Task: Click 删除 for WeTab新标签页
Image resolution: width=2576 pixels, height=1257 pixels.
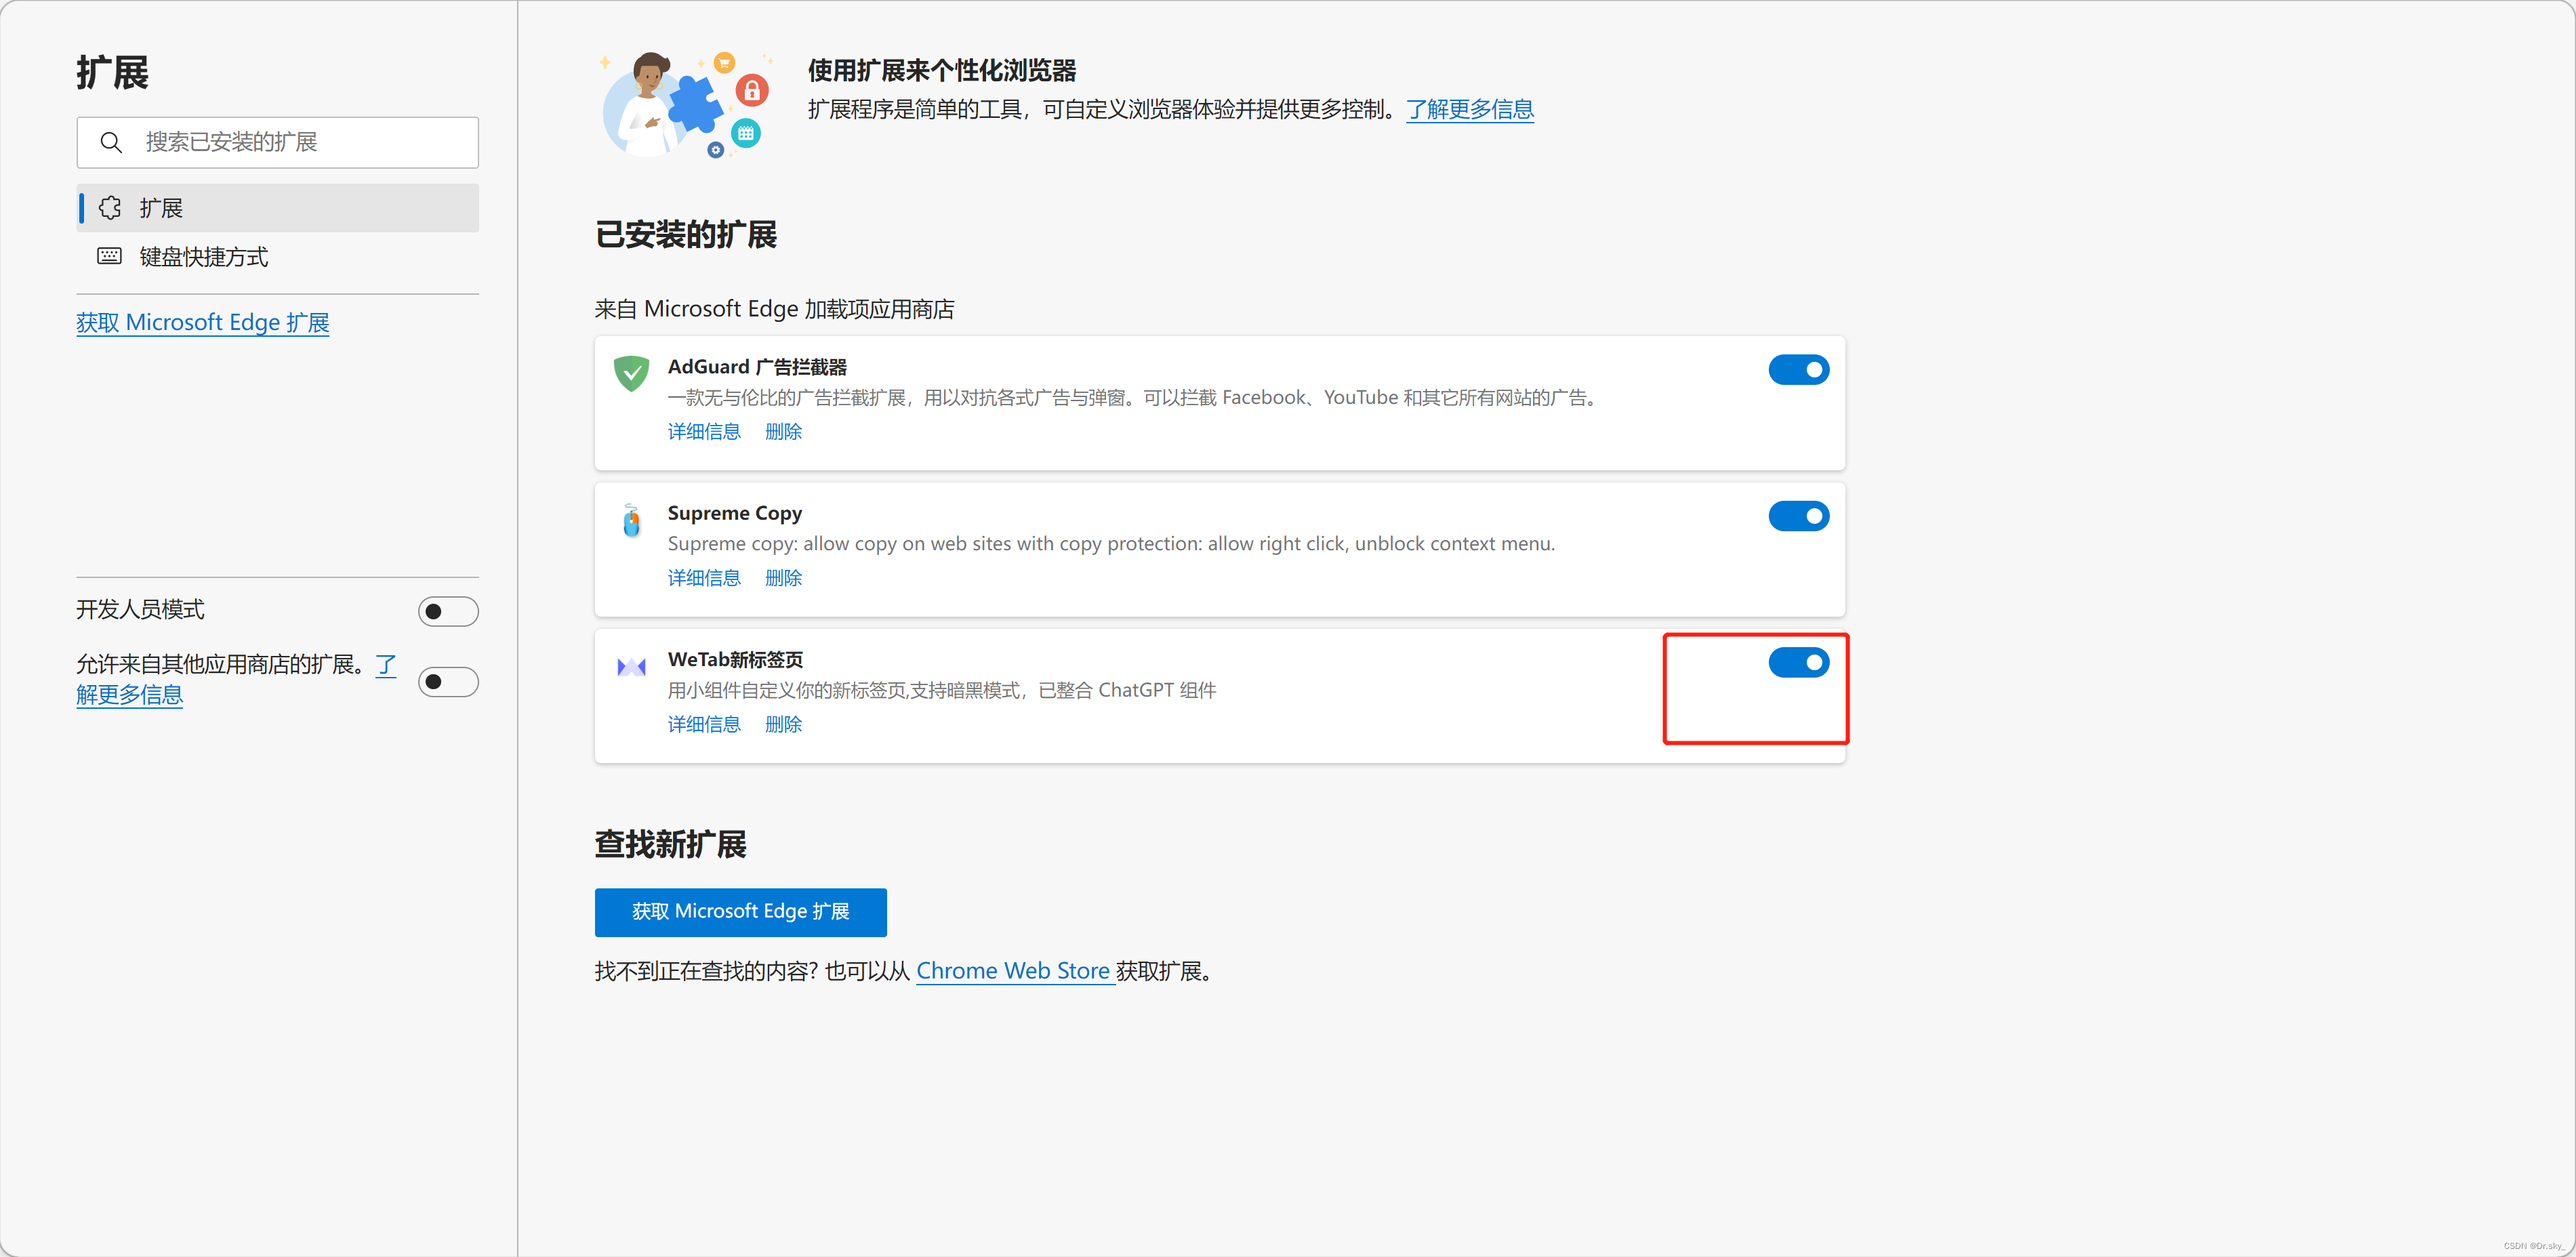Action: [x=783, y=724]
